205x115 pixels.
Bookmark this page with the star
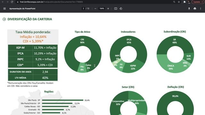point(179,2)
